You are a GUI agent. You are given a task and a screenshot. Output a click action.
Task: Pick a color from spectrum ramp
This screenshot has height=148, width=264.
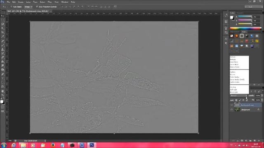[246, 28]
